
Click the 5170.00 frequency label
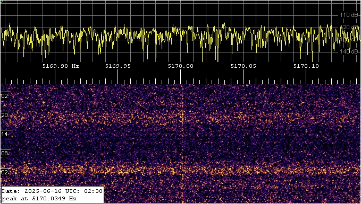[181, 66]
